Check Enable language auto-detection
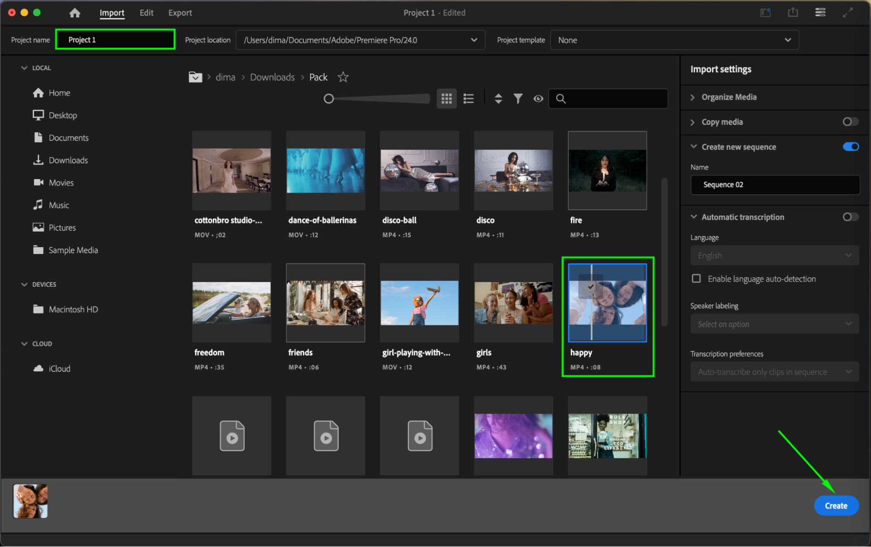 point(696,279)
